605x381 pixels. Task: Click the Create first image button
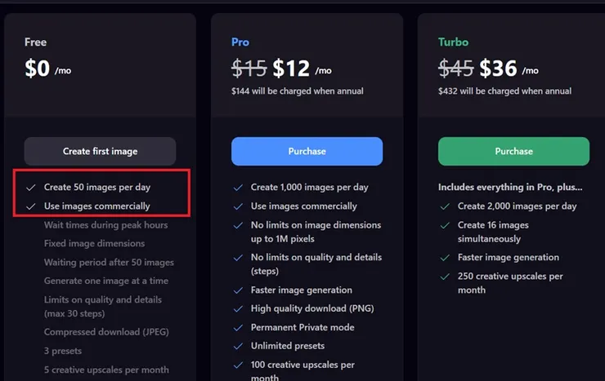(100, 151)
